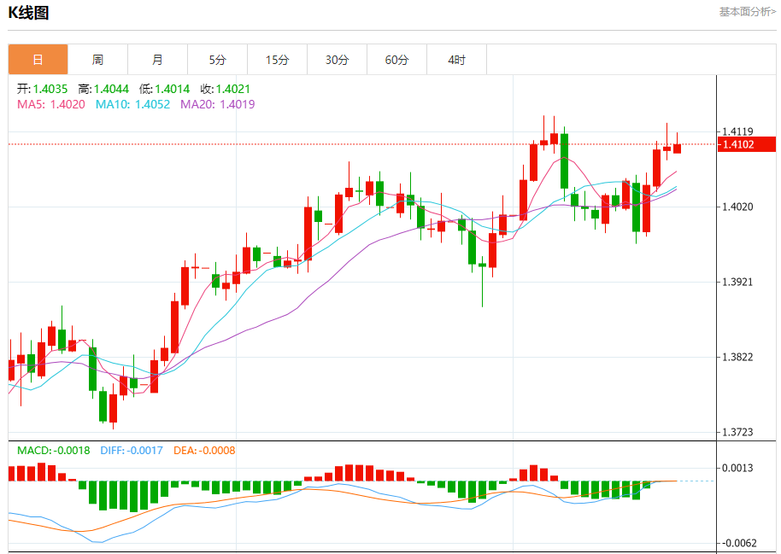781x554 pixels.
Task: Click the MA5 indicator label
Action: pyautogui.click(x=51, y=104)
